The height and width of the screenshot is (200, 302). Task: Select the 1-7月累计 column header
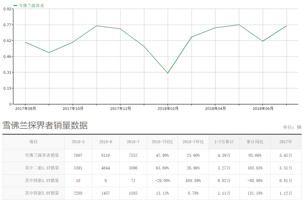[224, 142]
